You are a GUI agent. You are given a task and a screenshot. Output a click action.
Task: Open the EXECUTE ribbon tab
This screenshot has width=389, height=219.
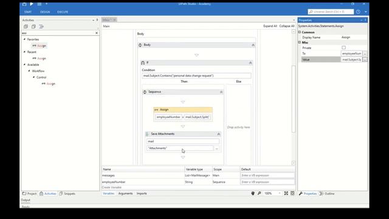(63, 12)
